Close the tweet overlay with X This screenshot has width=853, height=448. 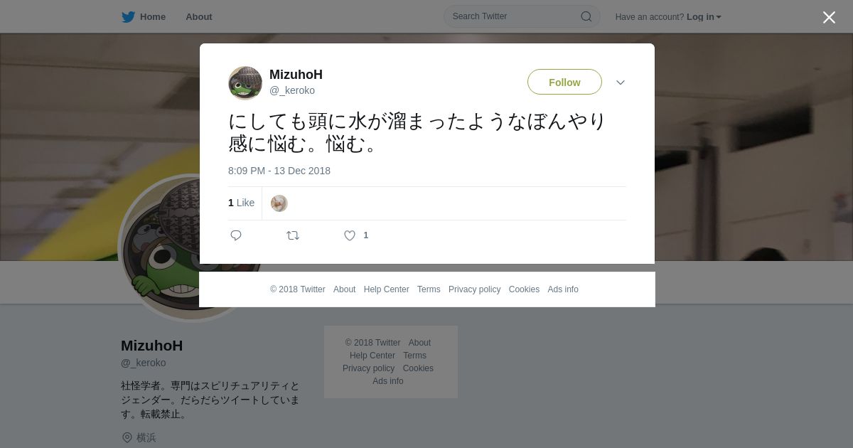(x=829, y=17)
